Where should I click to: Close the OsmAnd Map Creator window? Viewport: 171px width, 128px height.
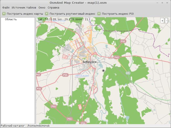tap(167, 3)
